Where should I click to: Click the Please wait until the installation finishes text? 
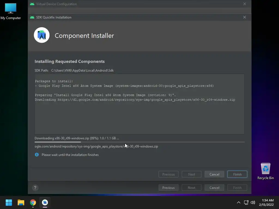tap(70, 155)
